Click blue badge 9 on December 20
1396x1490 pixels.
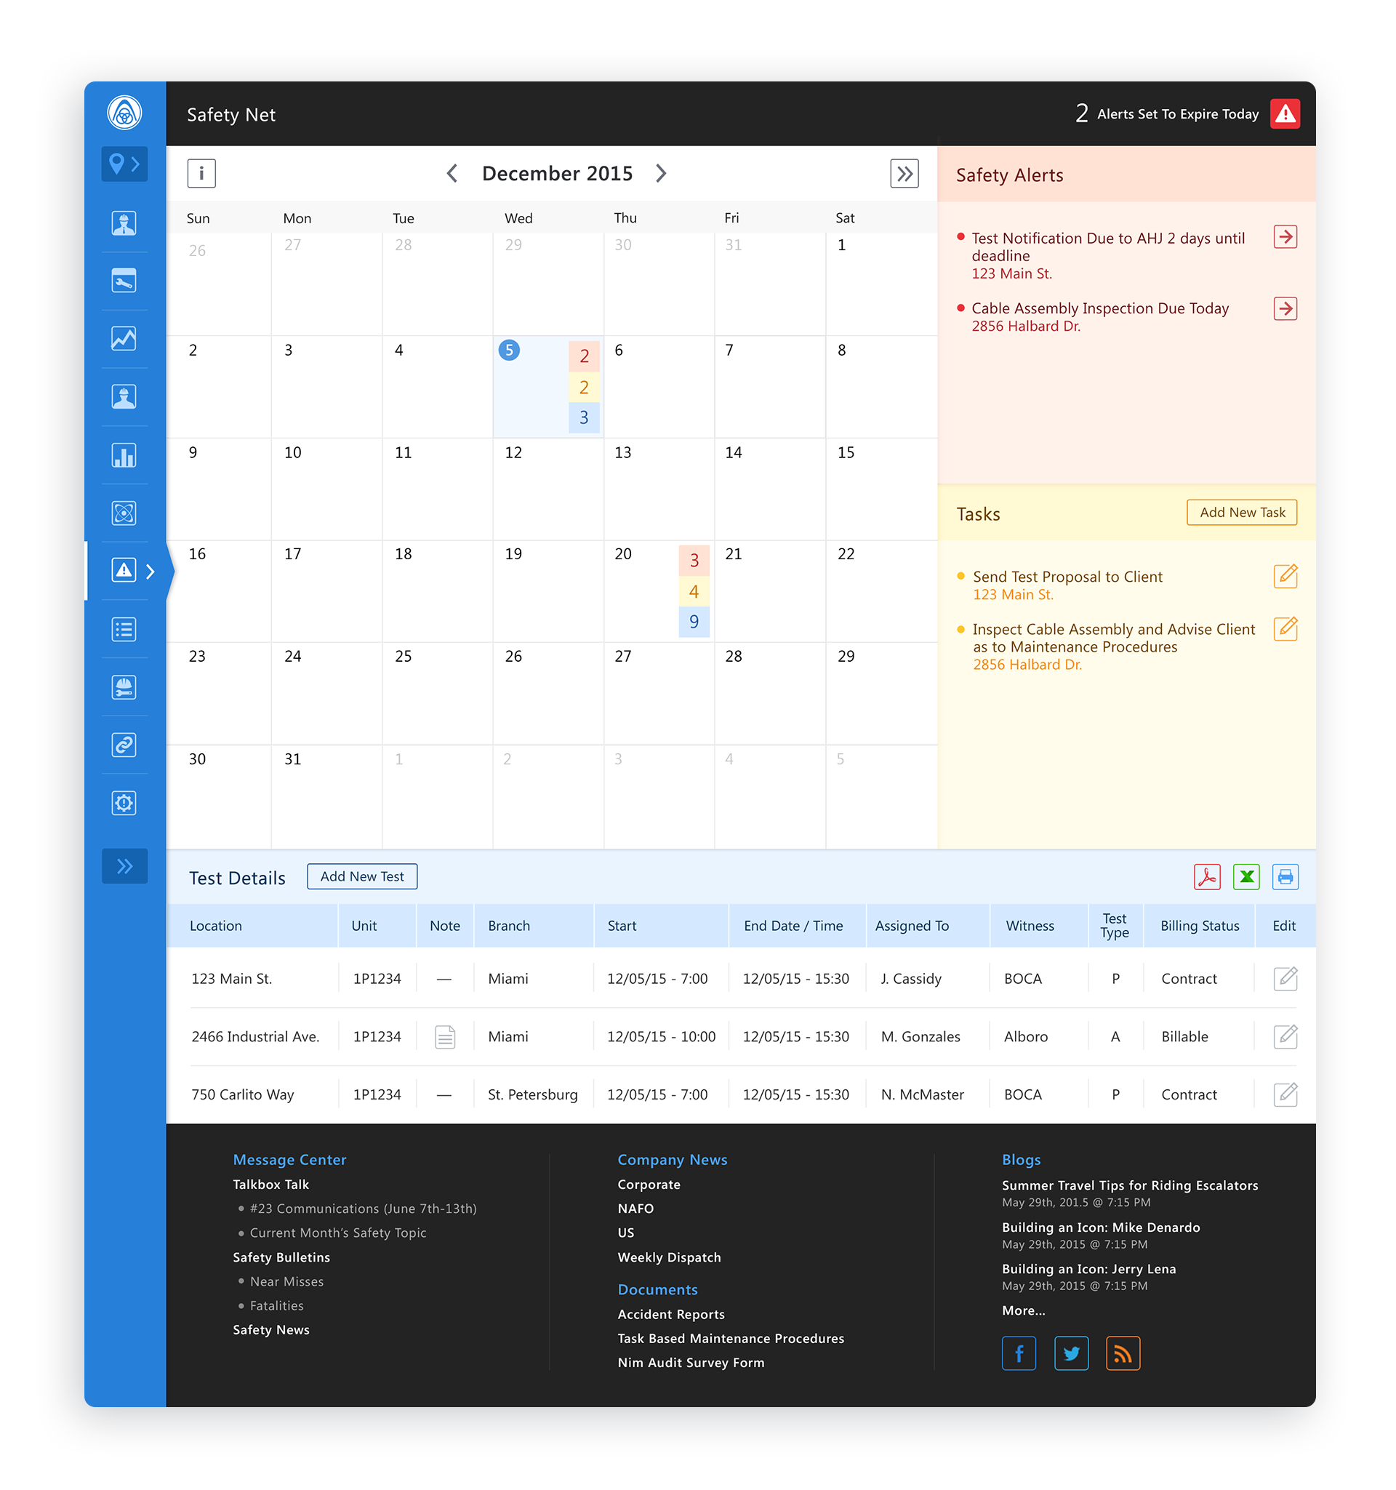(x=694, y=622)
